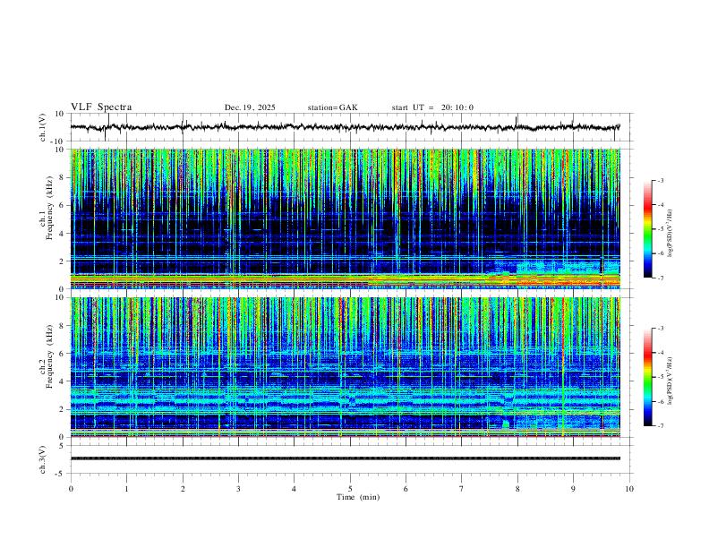
Task: Click the ch.1 spectrogram panel
Action: tap(346, 218)
